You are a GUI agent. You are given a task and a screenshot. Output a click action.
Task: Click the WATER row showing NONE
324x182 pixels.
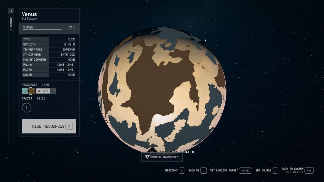(49, 75)
